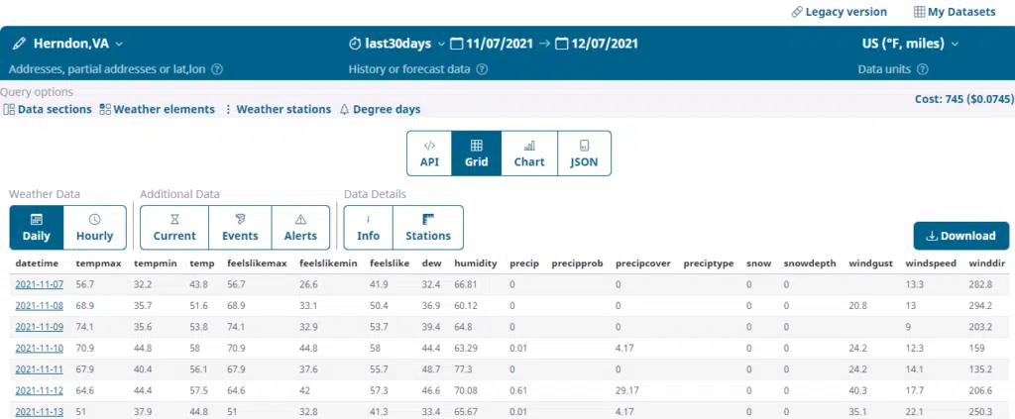
Task: Switch to Chart view
Action: coord(529,154)
